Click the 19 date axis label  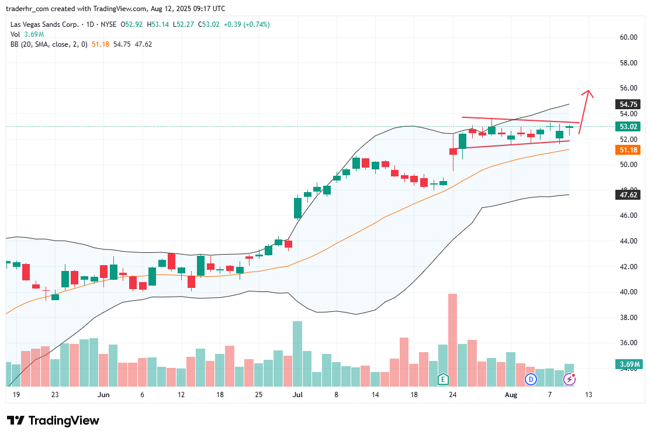[x=16, y=395]
